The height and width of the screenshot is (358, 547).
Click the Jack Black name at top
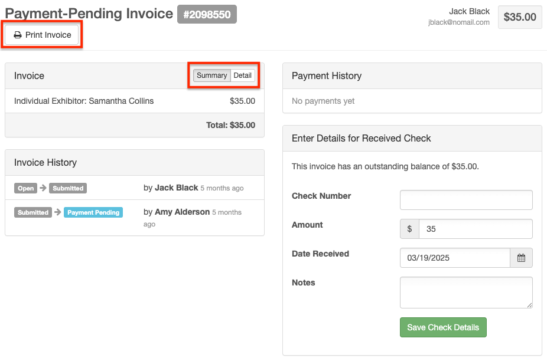(469, 11)
